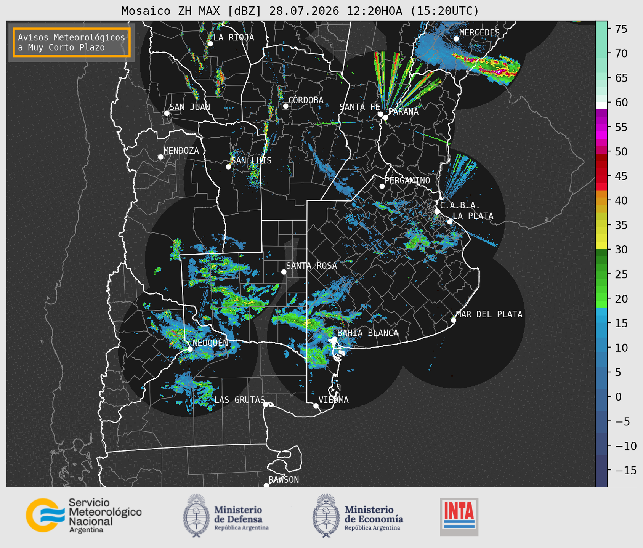Click the Servicio Meteorológico Nacional logo
Screen dimensions: 643x548
point(84,515)
